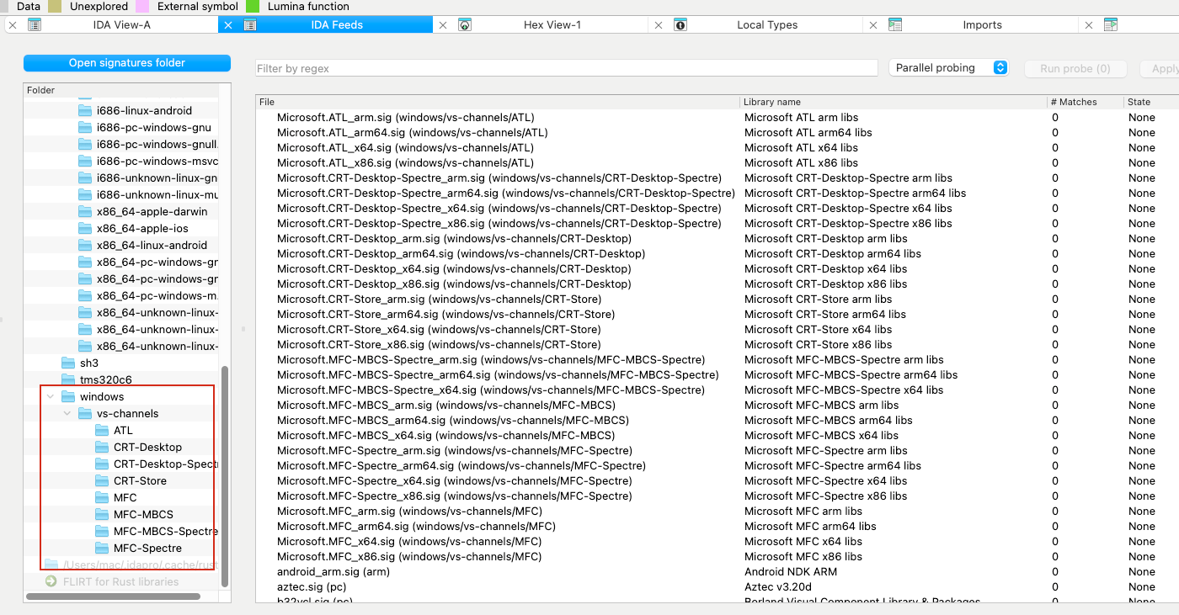The image size is (1179, 615).
Task: Click the Unexplored color swatch in the legend
Action: [x=55, y=7]
